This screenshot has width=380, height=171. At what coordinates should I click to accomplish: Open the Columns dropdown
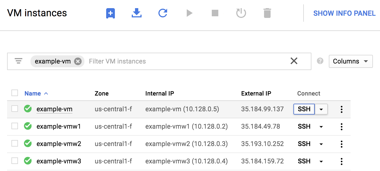(x=351, y=61)
